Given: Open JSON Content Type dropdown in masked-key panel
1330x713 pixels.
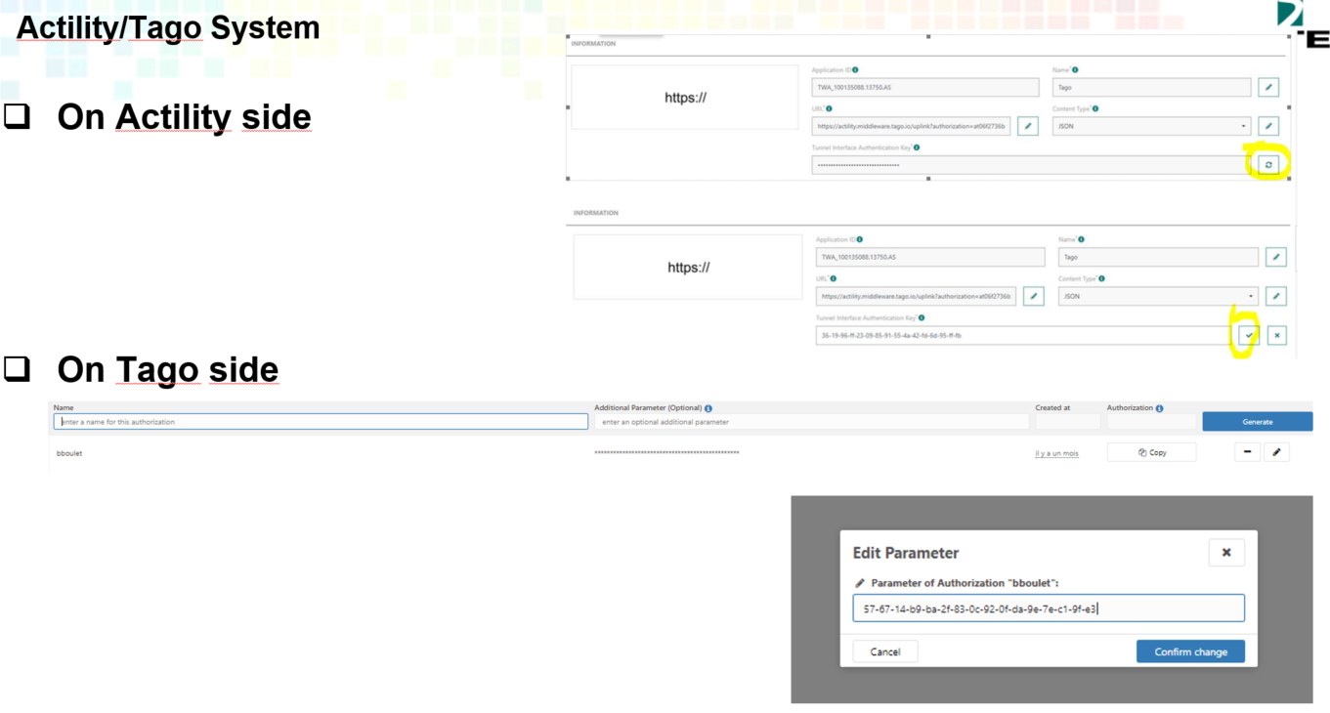Looking at the screenshot, I should [1150, 126].
